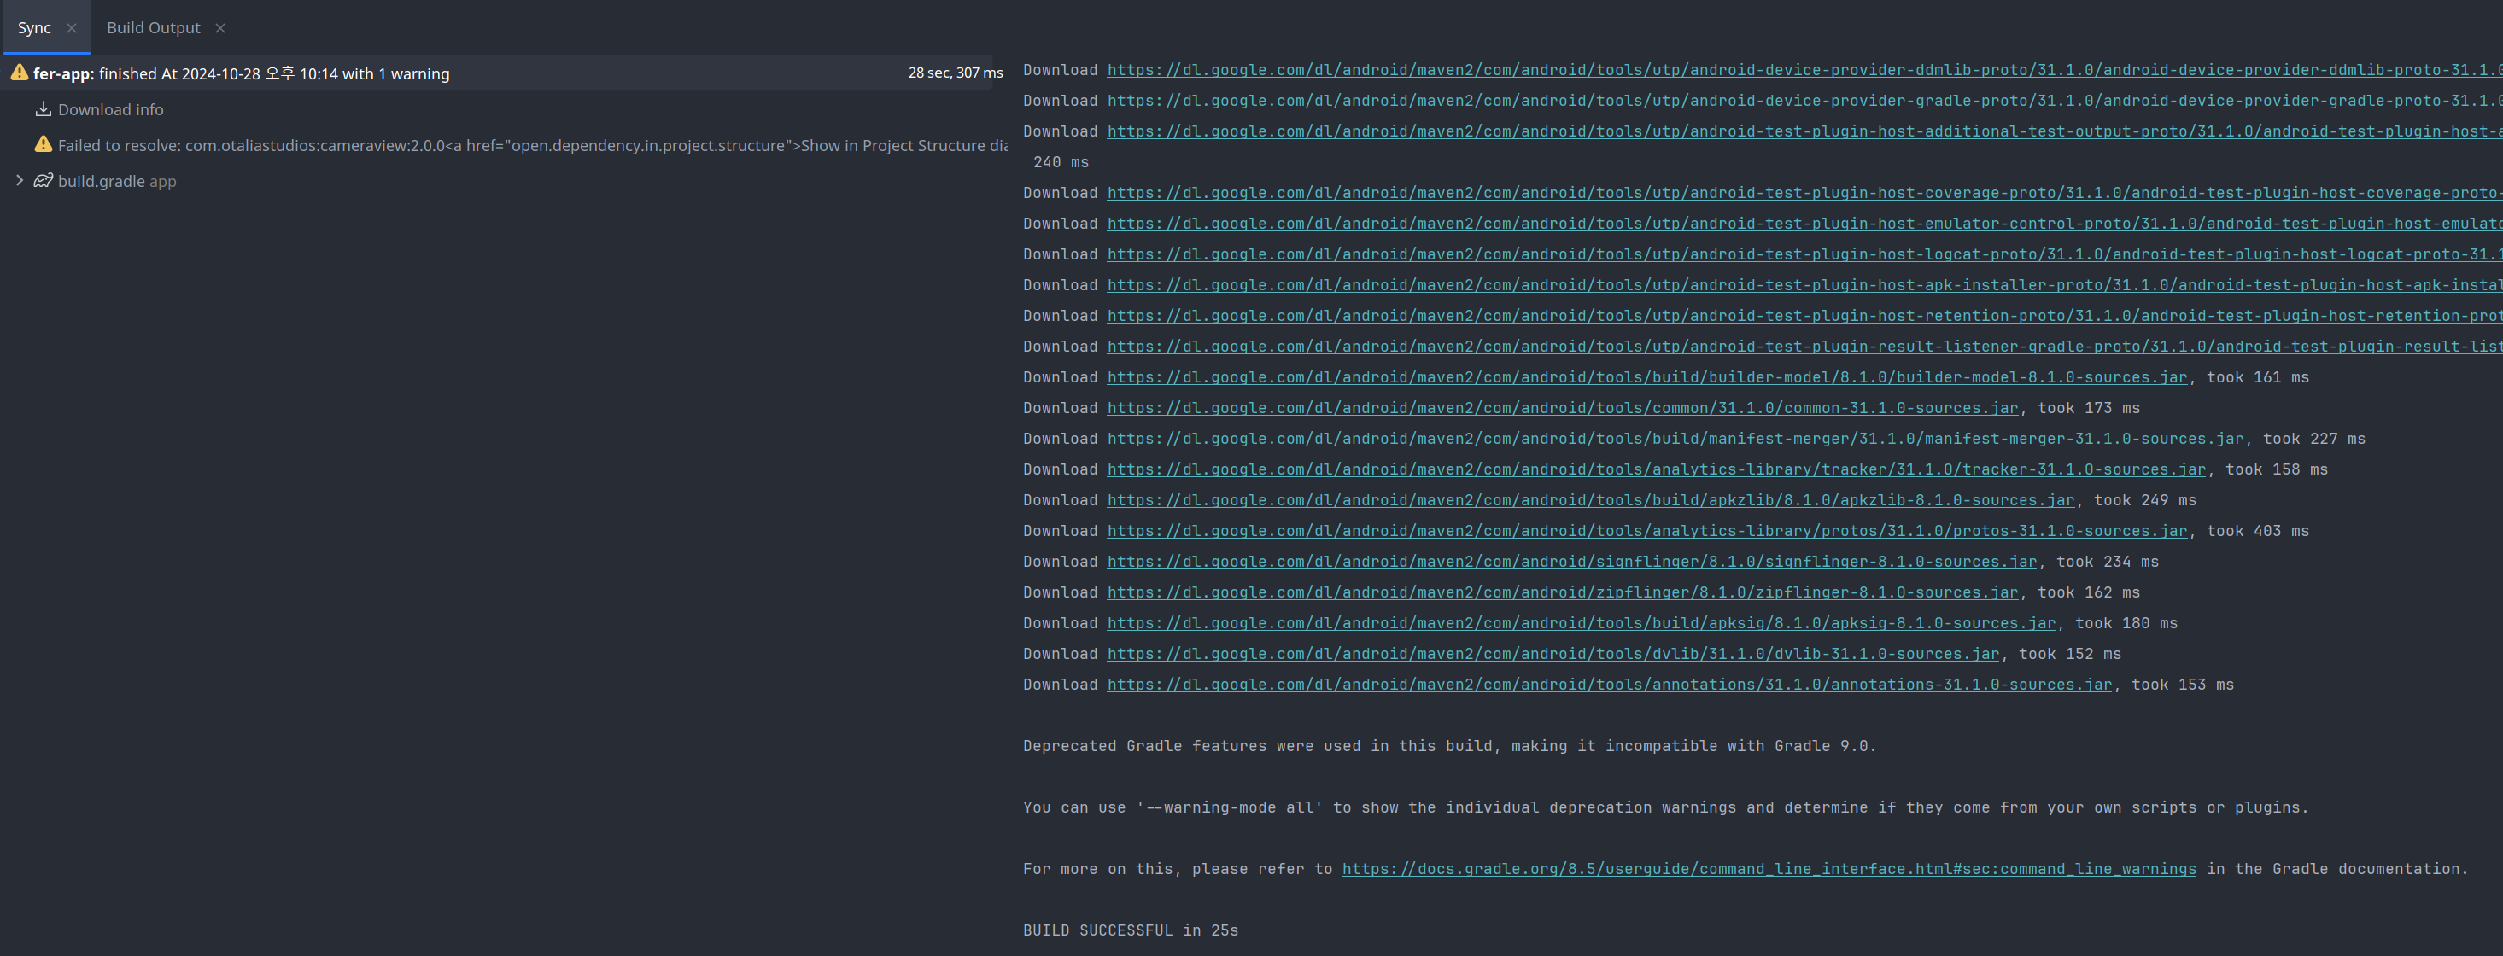
Task: Close the Sync tab
Action: 71,28
